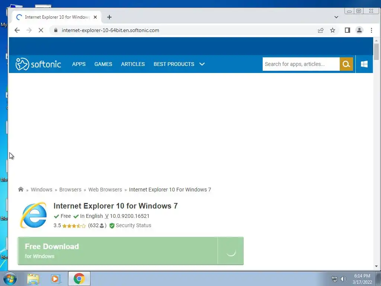The width and height of the screenshot is (381, 286).
Task: Click the green check next to Free
Action: (57, 216)
